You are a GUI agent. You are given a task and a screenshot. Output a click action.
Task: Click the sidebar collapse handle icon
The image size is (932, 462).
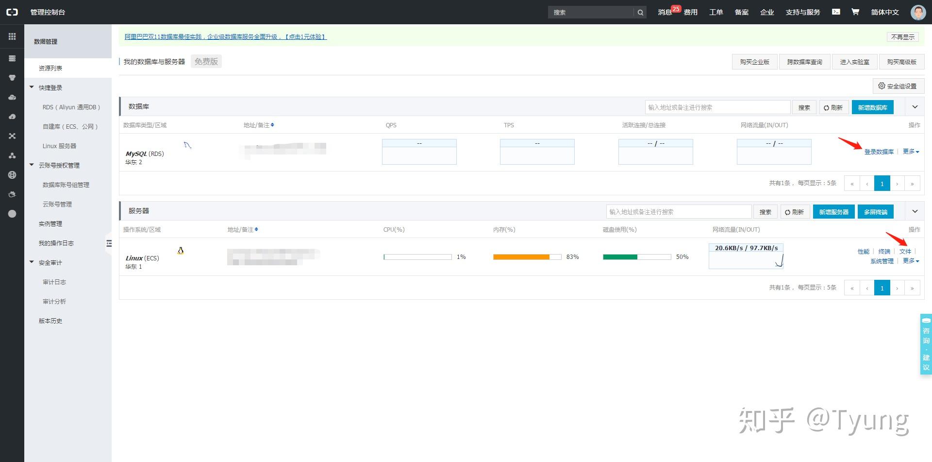click(x=109, y=243)
